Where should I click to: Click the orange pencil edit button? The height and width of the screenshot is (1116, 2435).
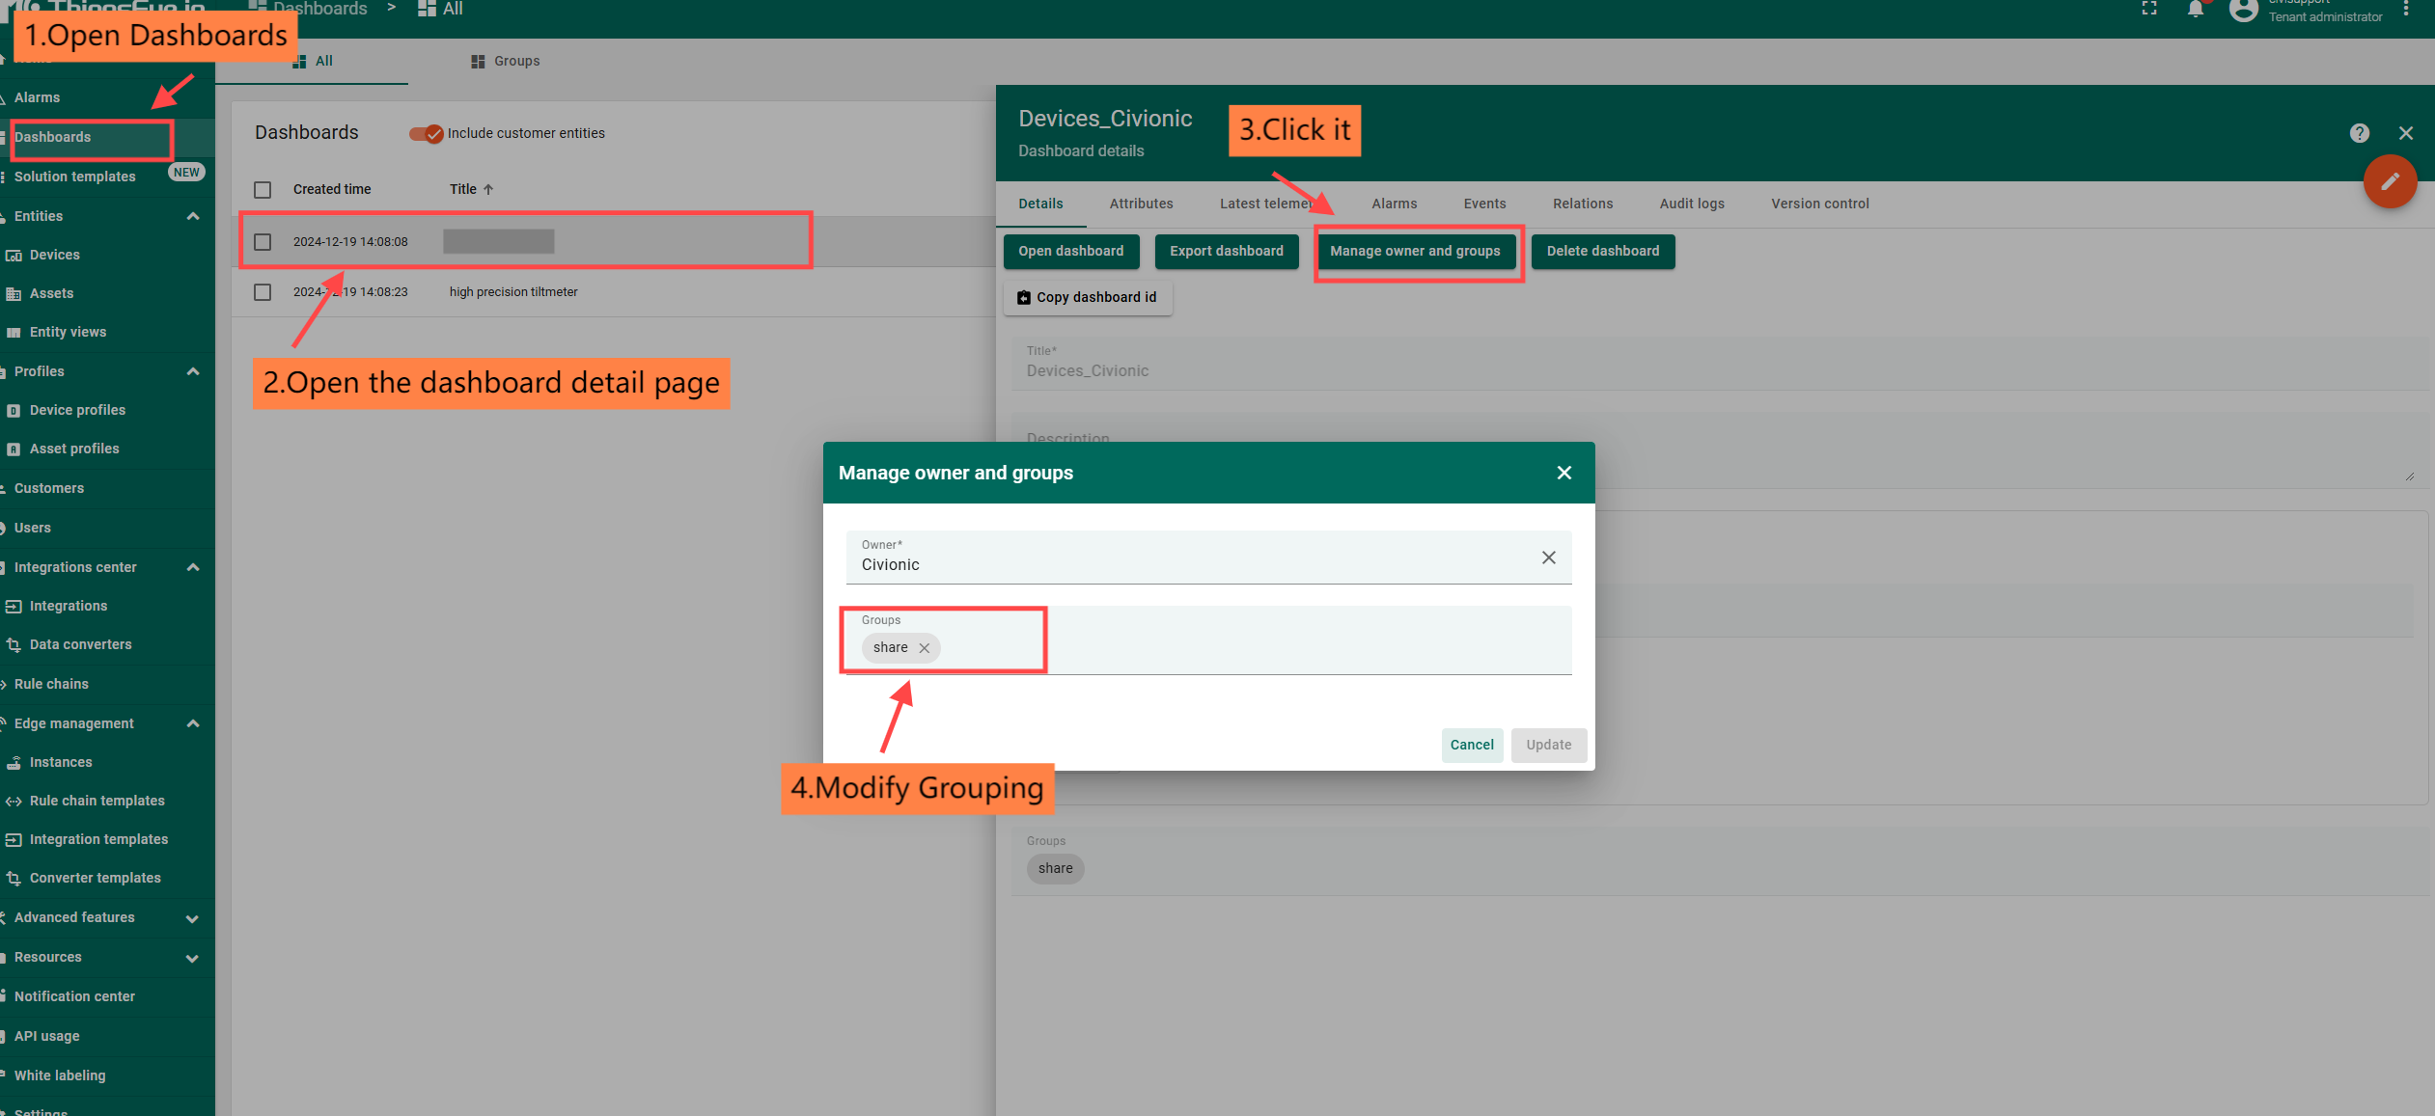click(x=2390, y=181)
